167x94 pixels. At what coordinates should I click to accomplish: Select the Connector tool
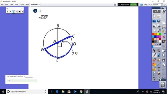159,64
